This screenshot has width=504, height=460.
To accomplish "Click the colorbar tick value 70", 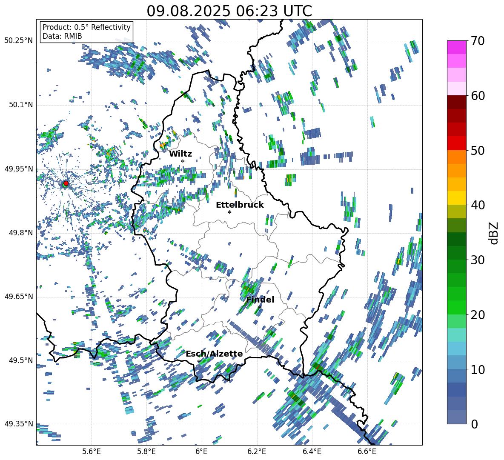I will (477, 41).
